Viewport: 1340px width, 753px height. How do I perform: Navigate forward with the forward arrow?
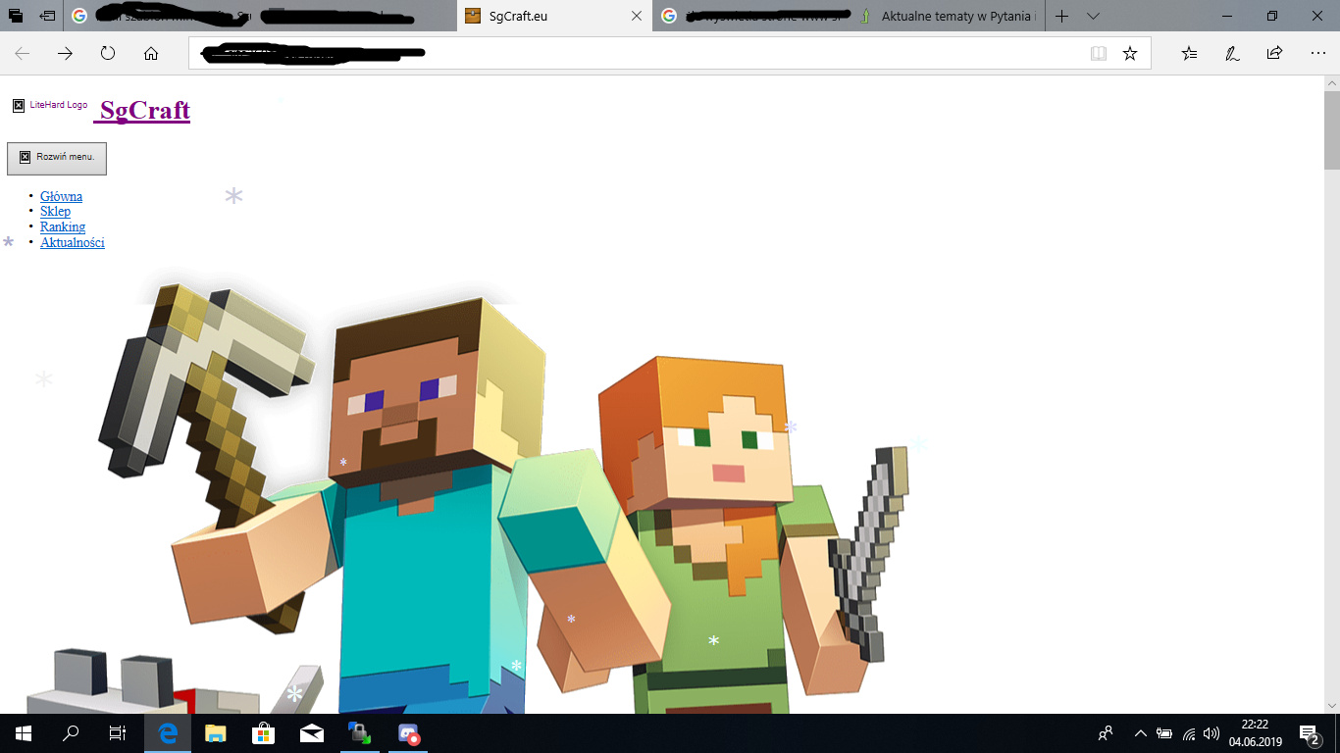click(x=65, y=54)
